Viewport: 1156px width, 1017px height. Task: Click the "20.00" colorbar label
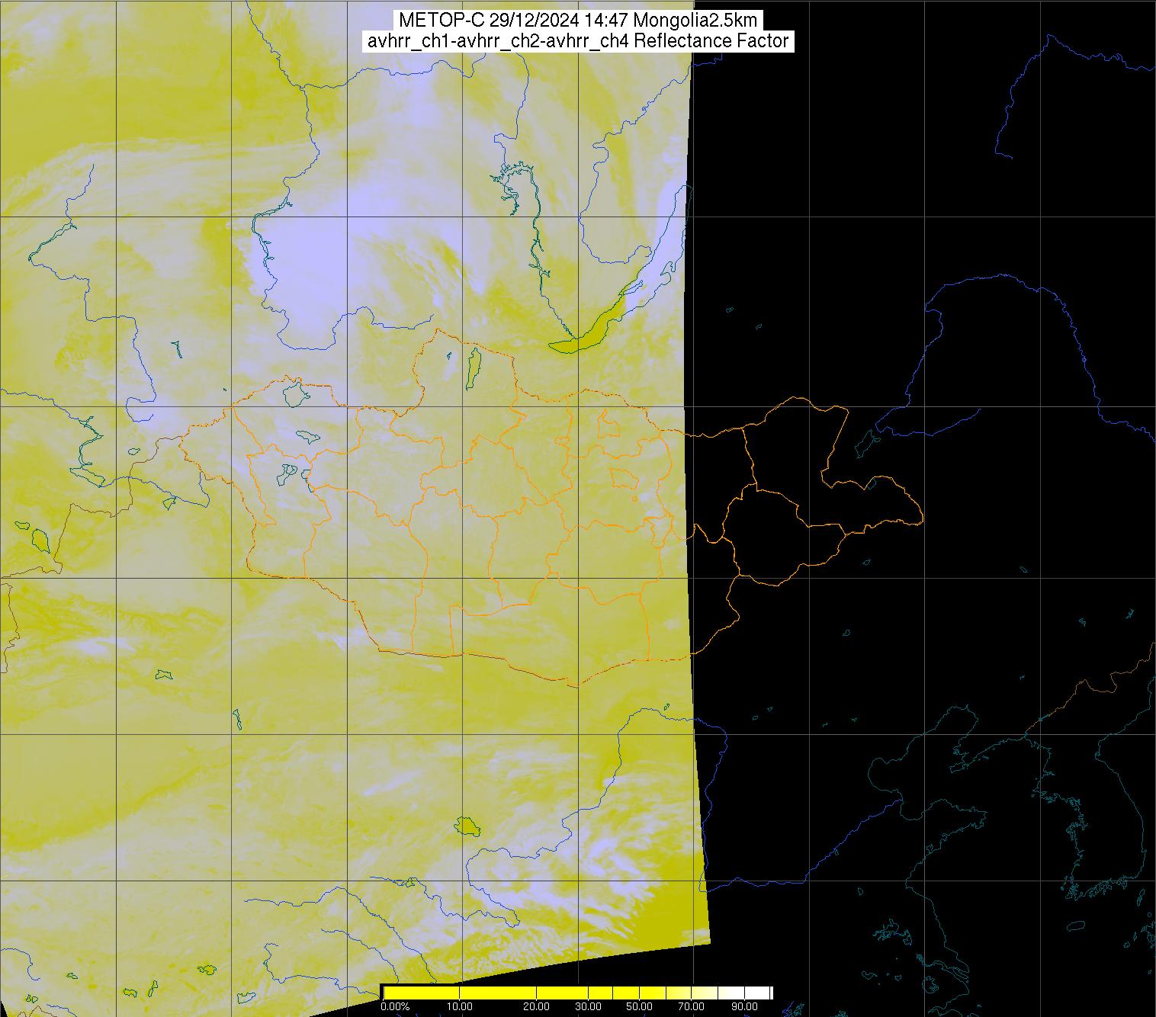[x=537, y=1006]
